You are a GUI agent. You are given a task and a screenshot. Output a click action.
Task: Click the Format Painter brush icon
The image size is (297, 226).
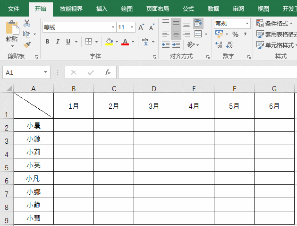coord(27,45)
